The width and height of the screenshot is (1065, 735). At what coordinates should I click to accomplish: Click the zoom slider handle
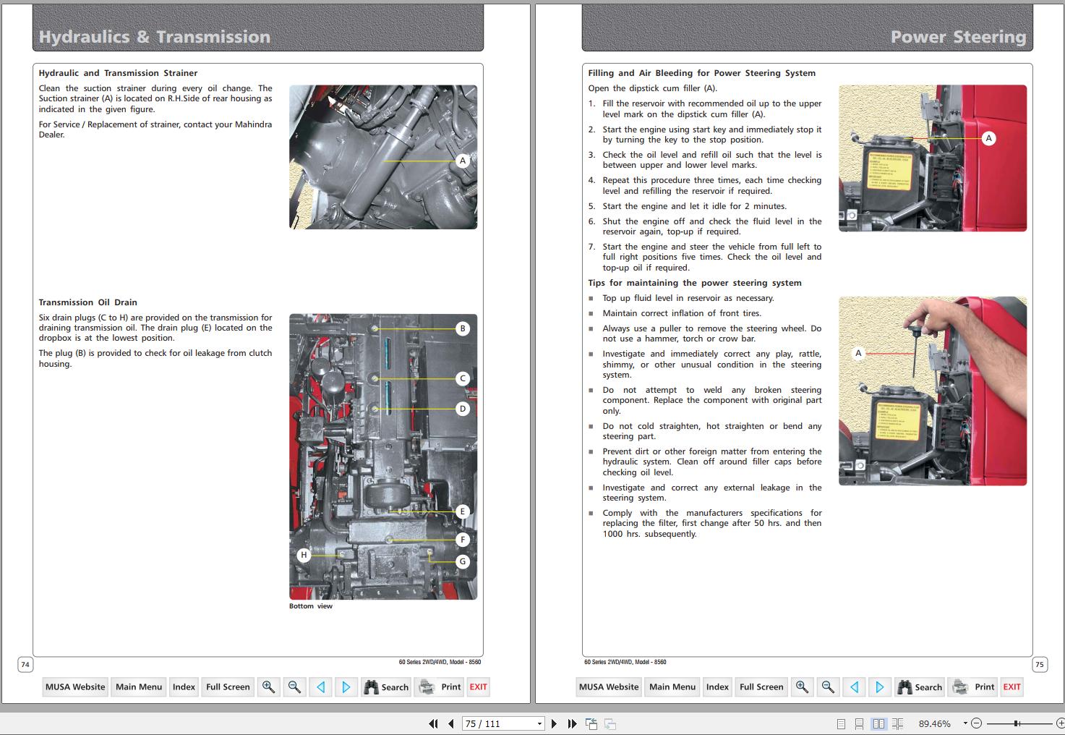coord(1017,723)
